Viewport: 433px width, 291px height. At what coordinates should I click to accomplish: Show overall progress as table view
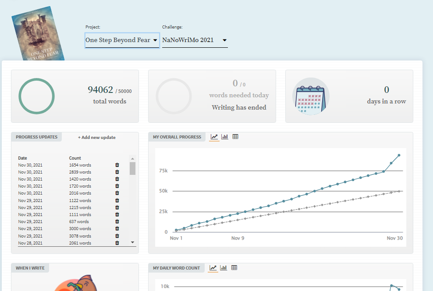click(x=235, y=137)
